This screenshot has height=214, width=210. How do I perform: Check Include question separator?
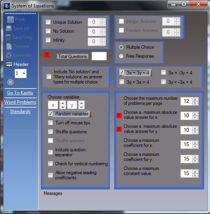(50, 152)
